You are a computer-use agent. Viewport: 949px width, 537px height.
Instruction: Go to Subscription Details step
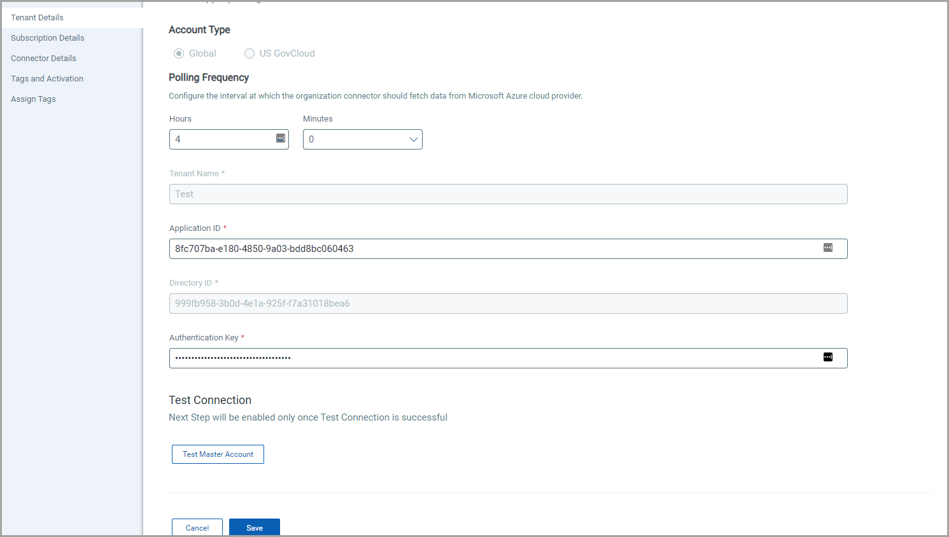pyautogui.click(x=47, y=38)
